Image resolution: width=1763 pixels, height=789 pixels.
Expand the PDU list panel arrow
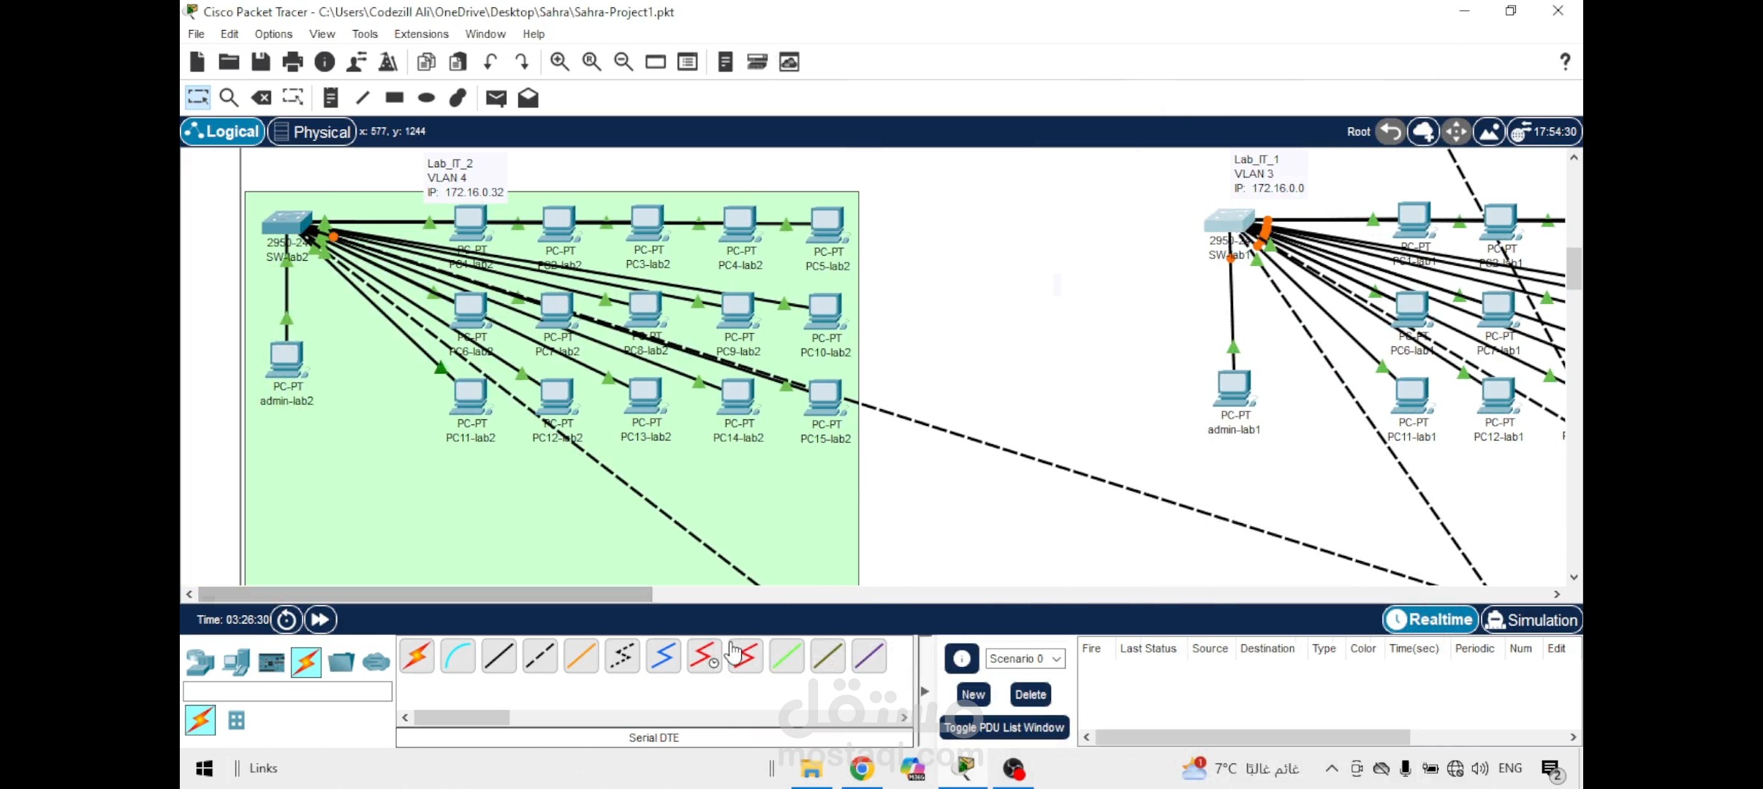pos(925,691)
